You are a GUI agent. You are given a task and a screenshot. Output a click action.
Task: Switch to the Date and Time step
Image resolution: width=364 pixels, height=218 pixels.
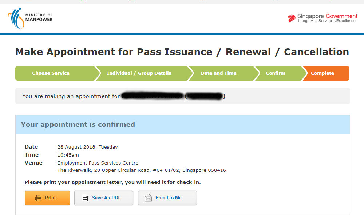coord(218,73)
